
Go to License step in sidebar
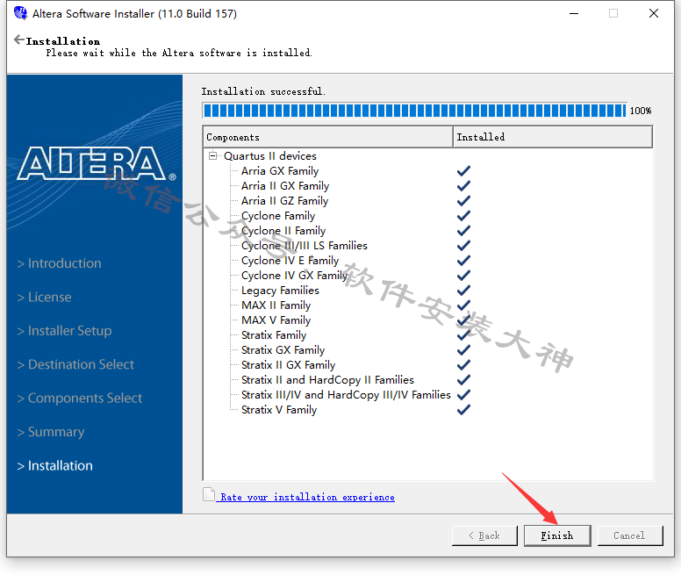(x=44, y=297)
